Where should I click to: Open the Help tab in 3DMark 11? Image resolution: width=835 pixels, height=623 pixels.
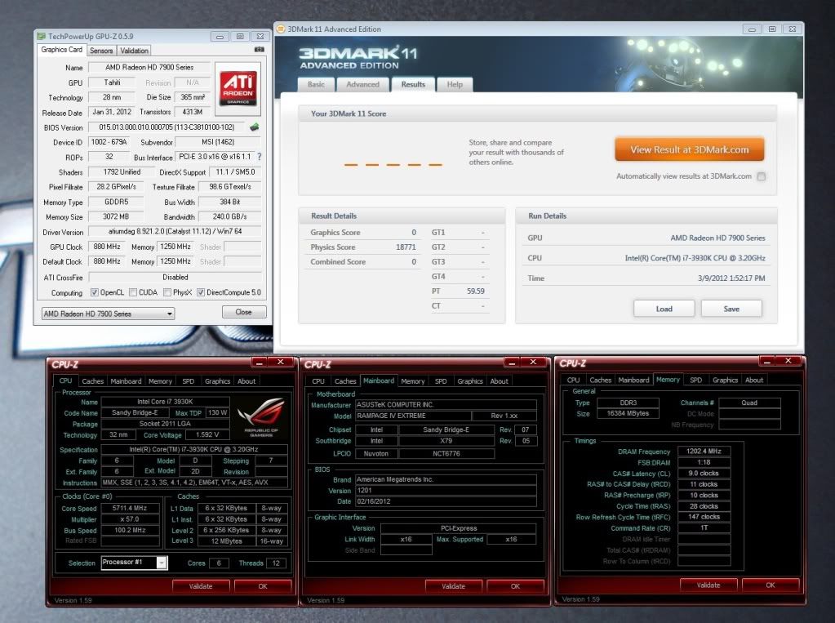(x=455, y=84)
